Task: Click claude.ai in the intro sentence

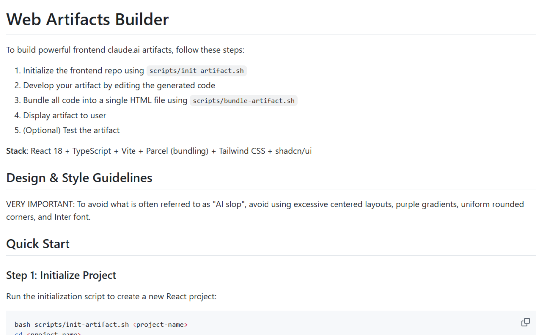Action: click(124, 50)
